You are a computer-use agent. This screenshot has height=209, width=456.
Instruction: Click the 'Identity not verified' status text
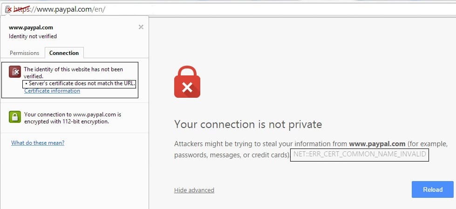(x=33, y=36)
